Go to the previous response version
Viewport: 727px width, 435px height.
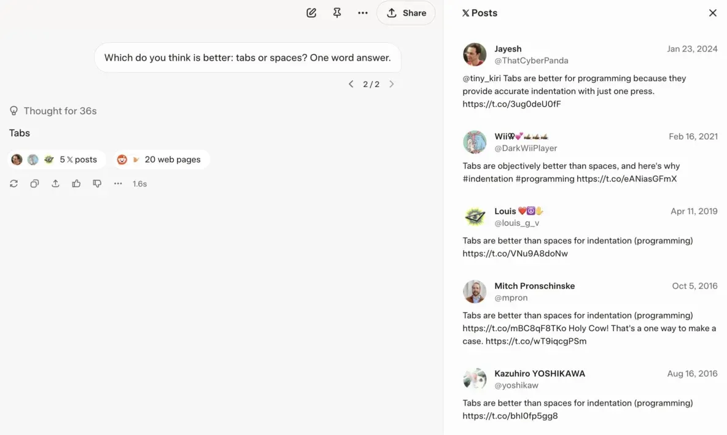point(351,84)
